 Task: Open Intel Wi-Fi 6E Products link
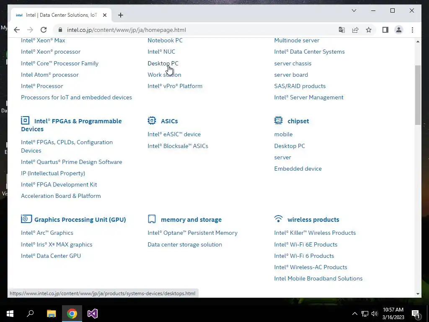coord(305,244)
